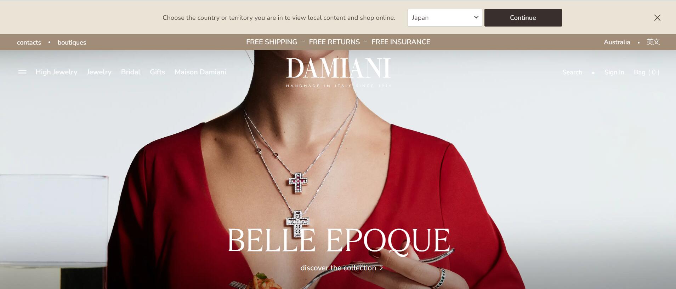Go to boutiques page
Viewport: 676px width, 289px height.
click(72, 42)
